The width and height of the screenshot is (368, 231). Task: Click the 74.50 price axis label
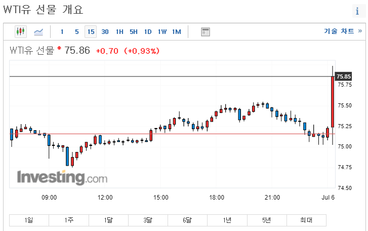[x=345, y=188]
